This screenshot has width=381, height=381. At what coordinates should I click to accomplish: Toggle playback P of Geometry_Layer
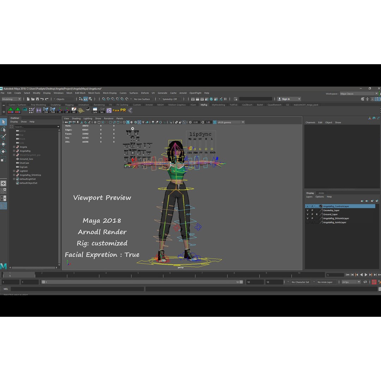pyautogui.click(x=312, y=210)
